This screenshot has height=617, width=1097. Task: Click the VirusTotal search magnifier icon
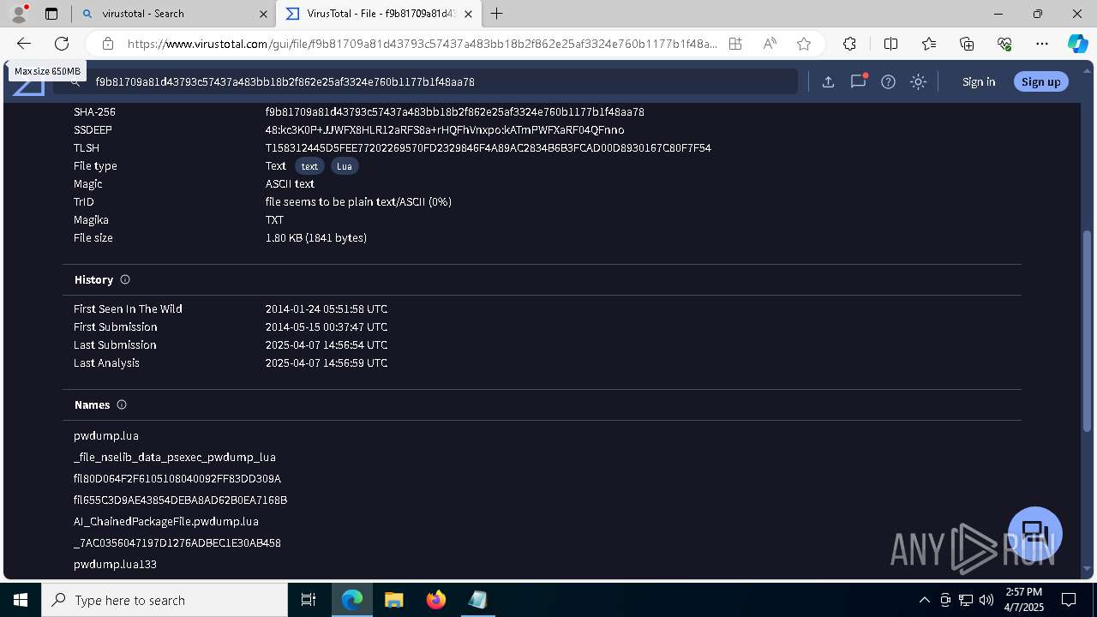tap(75, 82)
